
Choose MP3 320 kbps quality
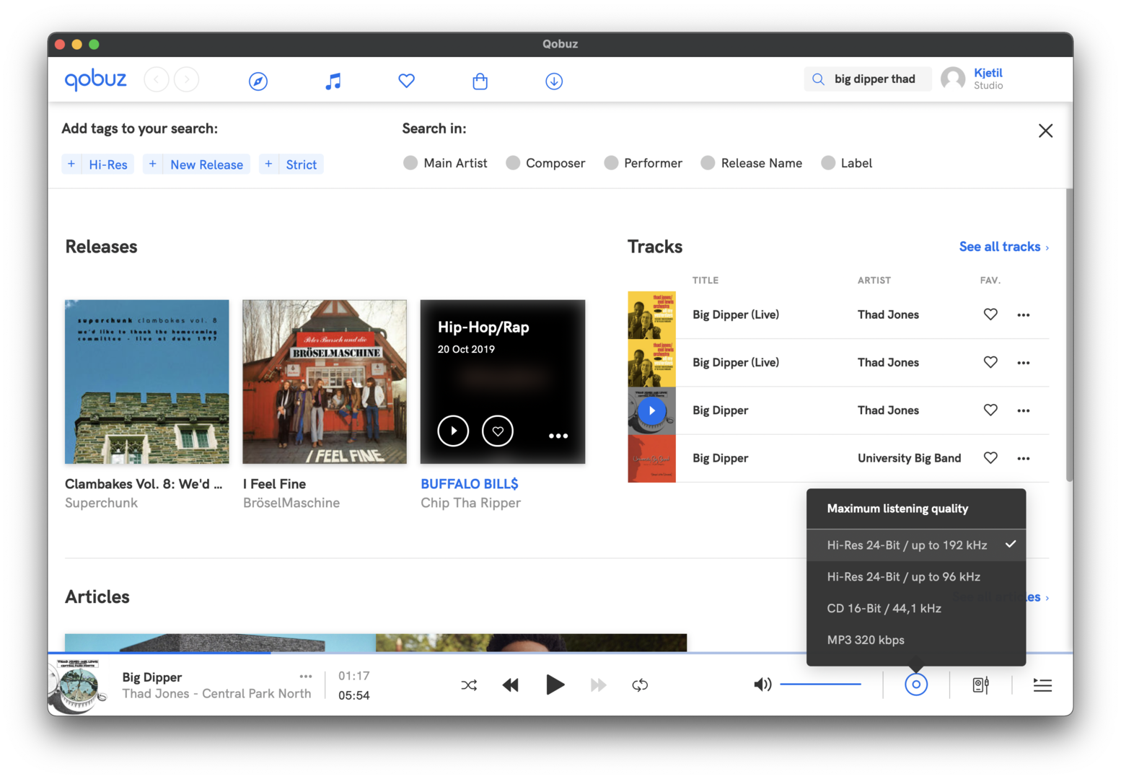tap(916, 641)
